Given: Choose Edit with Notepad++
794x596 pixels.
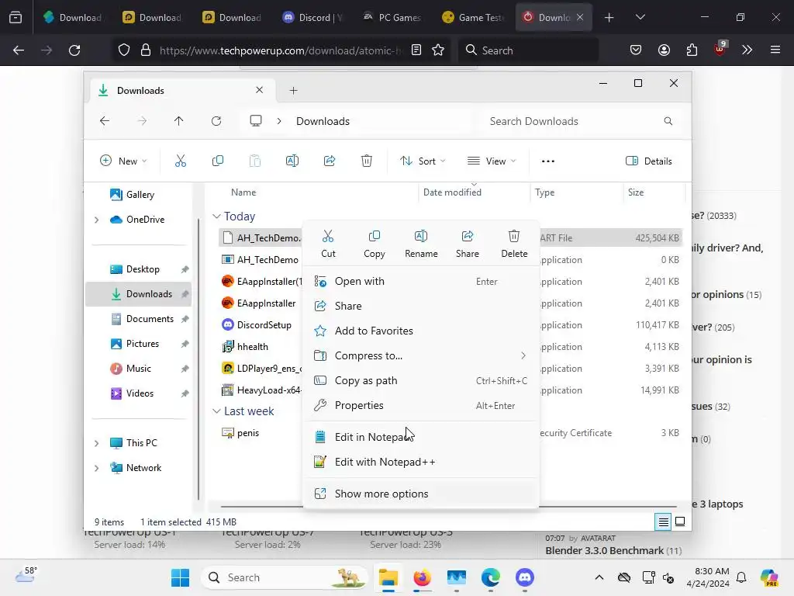Looking at the screenshot, I should click(x=420, y=462).
